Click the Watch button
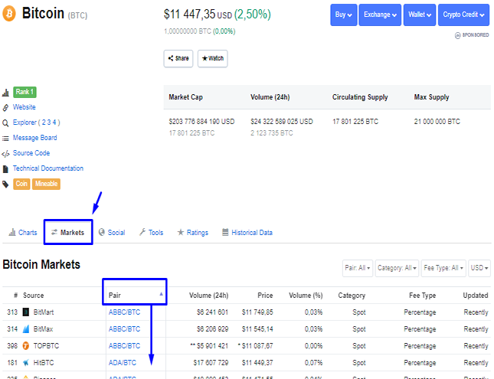The height and width of the screenshot is (379, 494). pos(213,59)
